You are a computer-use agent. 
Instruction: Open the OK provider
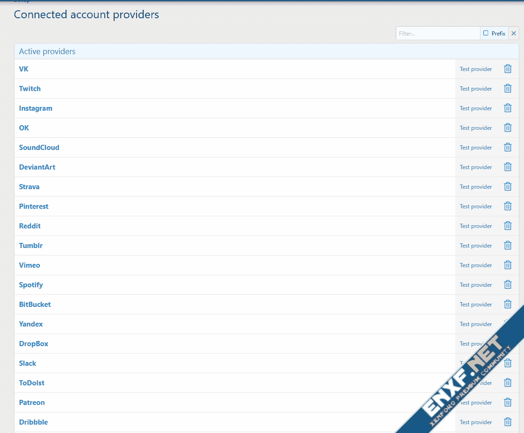coord(24,128)
